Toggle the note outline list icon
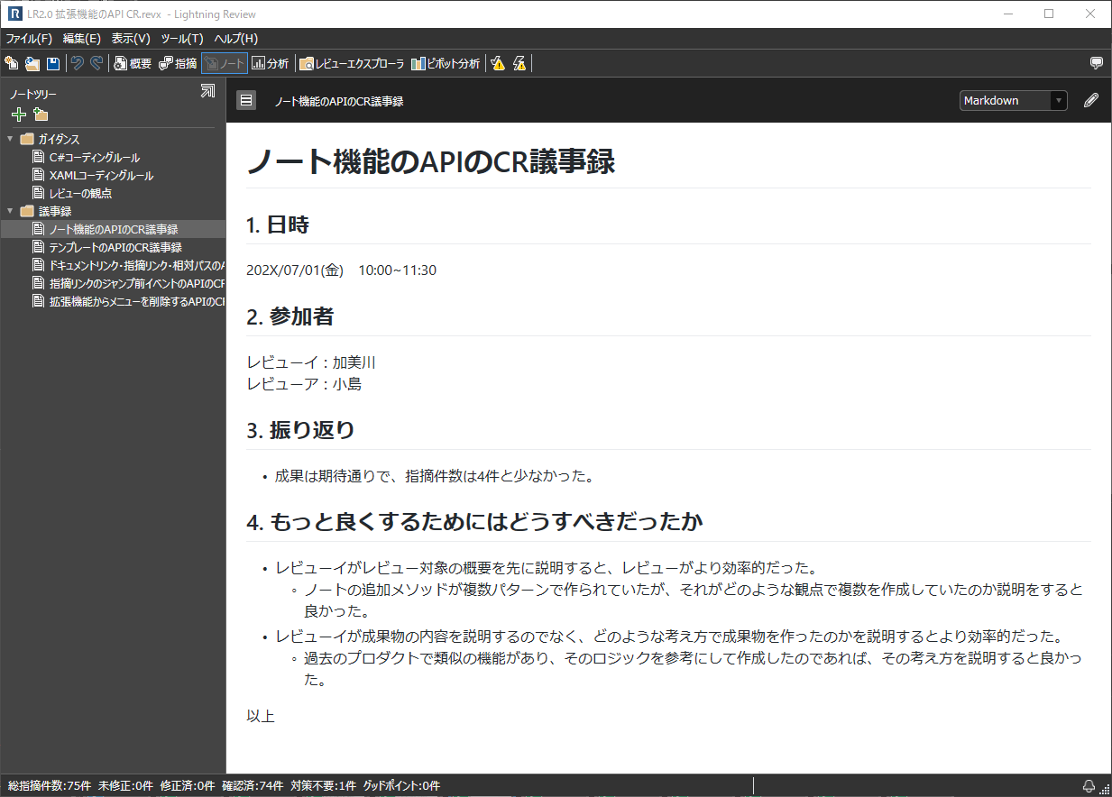This screenshot has width=1112, height=797. 246,100
